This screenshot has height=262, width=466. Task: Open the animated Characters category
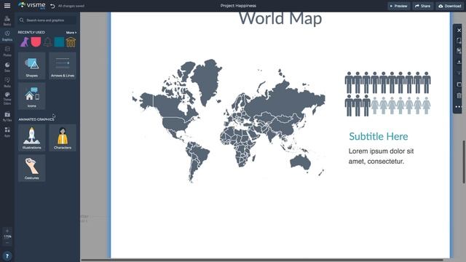[63, 138]
